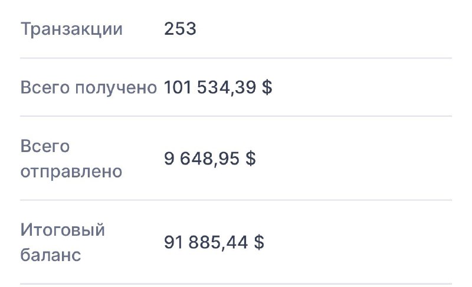
Task: Click the digits 253 in the top row
Action: [x=180, y=29]
